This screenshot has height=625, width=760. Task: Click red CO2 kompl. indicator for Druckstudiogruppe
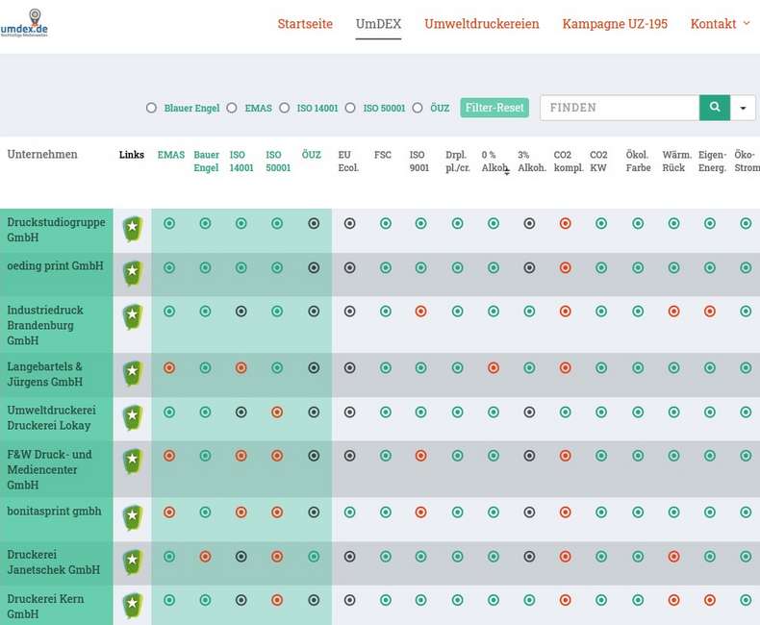(x=565, y=223)
